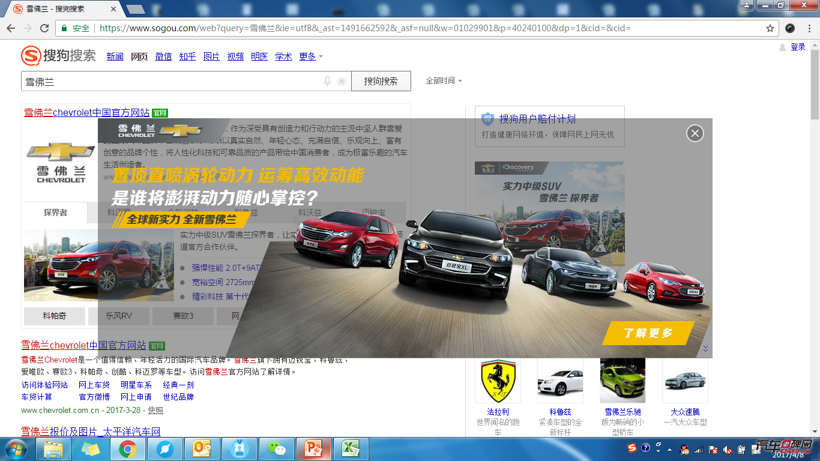Activate voice search microphone icon
This screenshot has height=461, width=820.
tap(327, 81)
